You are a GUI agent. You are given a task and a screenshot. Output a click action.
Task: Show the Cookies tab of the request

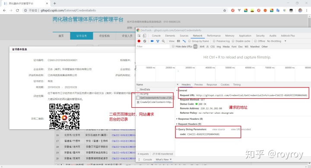[x=225, y=84]
